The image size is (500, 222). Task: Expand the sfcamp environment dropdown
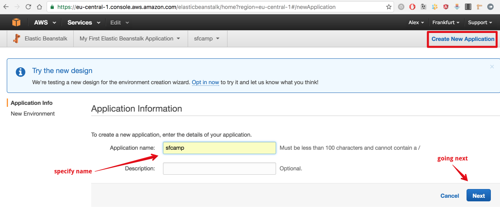pos(207,39)
